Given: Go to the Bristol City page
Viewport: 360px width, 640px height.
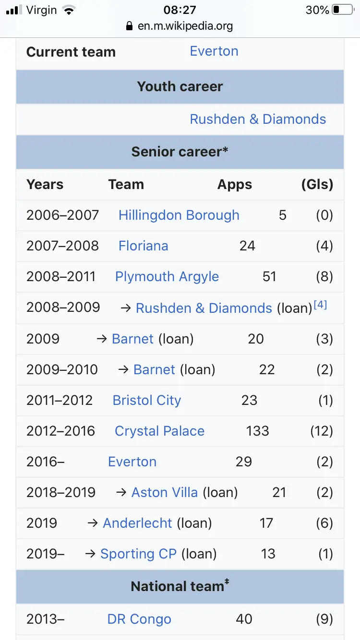Looking at the screenshot, I should 146,401.
